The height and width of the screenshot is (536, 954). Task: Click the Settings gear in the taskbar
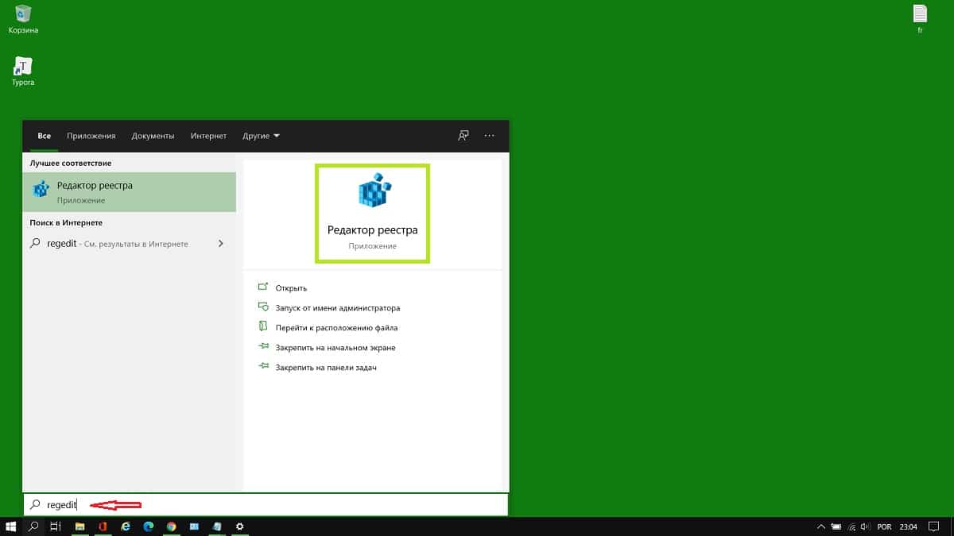(x=239, y=526)
